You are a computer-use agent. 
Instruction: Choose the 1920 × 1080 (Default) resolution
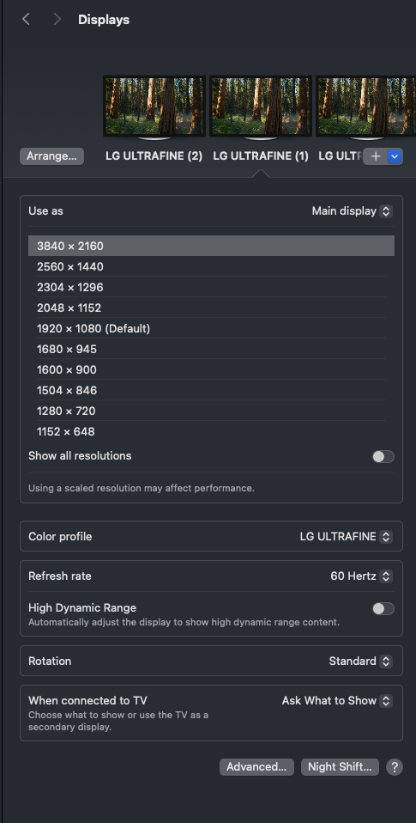coord(211,328)
